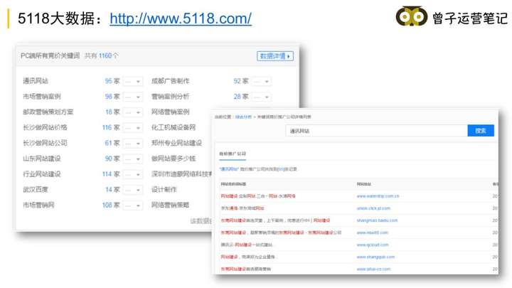
Task: Click the 腾讯云 网站建设 result title
Action: click(247, 245)
